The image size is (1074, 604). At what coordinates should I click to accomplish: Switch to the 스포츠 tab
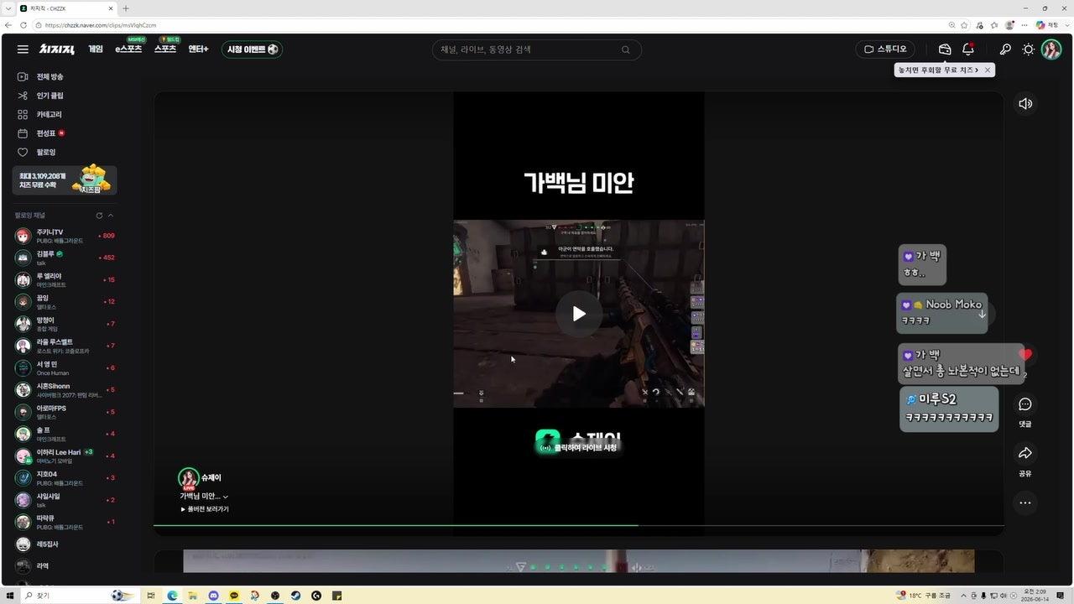point(165,49)
